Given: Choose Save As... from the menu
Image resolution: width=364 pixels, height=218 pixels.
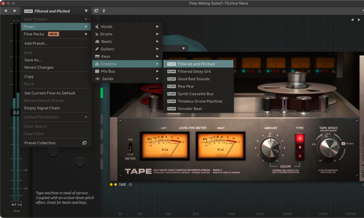Looking at the screenshot, I should click(x=33, y=60).
